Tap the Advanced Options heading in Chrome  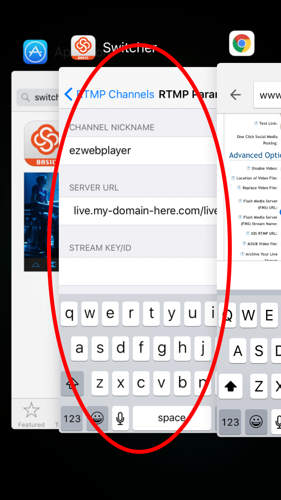[255, 155]
